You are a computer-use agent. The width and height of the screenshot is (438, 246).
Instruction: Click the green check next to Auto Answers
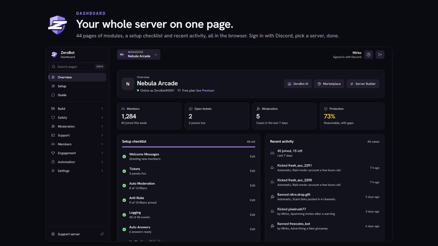point(124,229)
